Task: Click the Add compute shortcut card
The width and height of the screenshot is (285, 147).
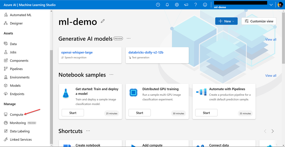Action: 157,143
